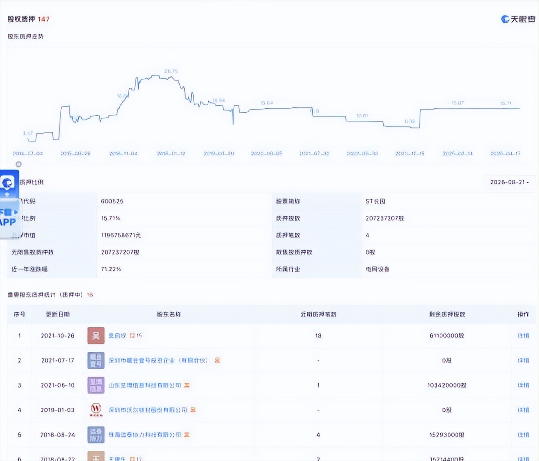Click the remaining shares cell 61100000
Screen dimensions: 539x461
point(447,336)
